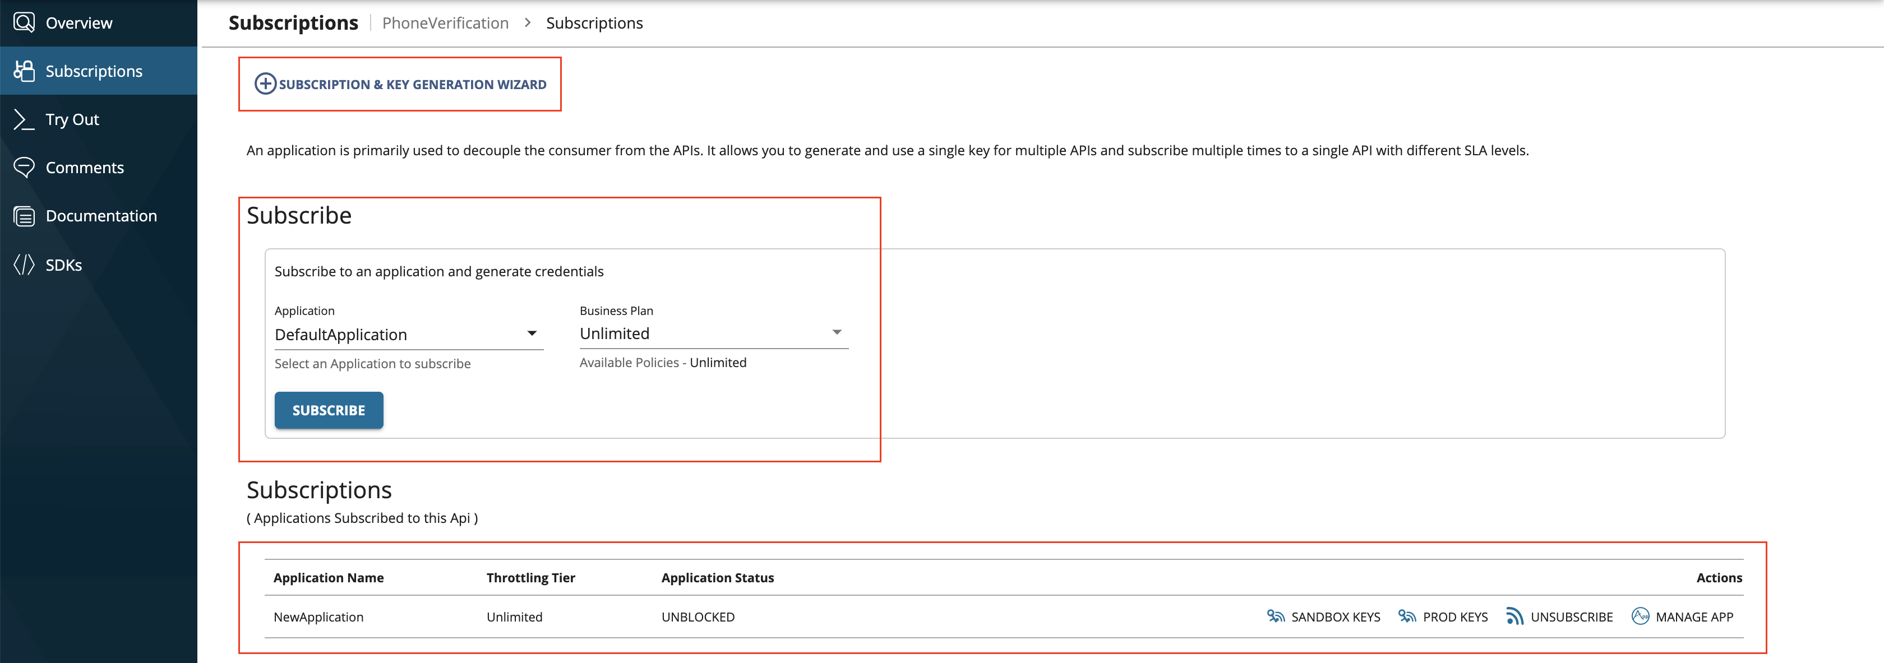Viewport: 1884px width, 663px height.
Task: Click the Sandbox Keys icon
Action: point(1276,616)
